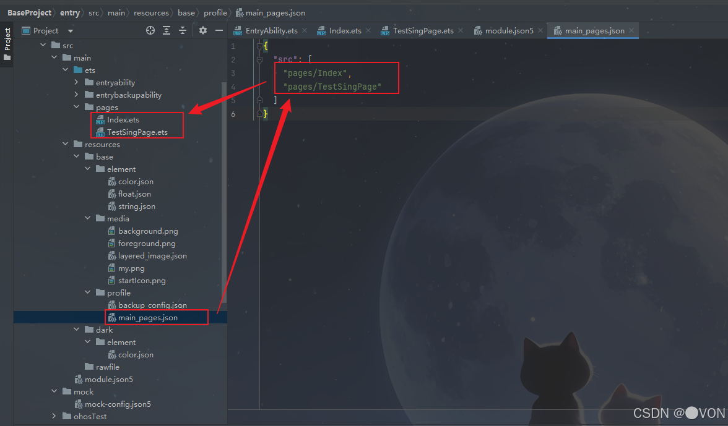The image size is (728, 426).
Task: Expand the ohosTest folder chevron
Action: 54,416
